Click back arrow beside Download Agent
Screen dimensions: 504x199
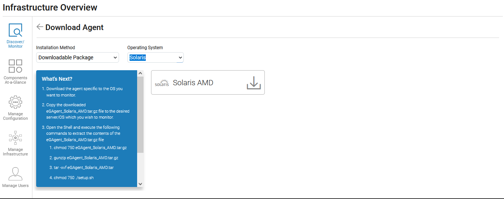click(x=40, y=27)
